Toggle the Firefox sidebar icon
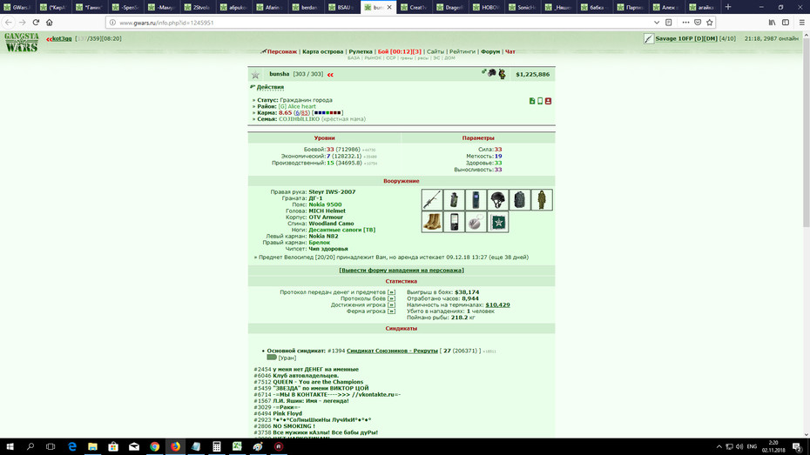 coord(786,22)
